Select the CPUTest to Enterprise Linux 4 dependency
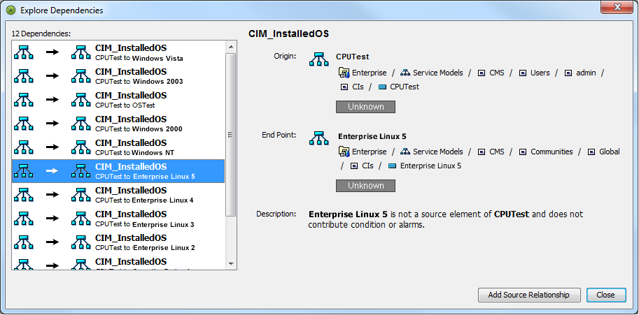The height and width of the screenshot is (315, 639). (118, 195)
